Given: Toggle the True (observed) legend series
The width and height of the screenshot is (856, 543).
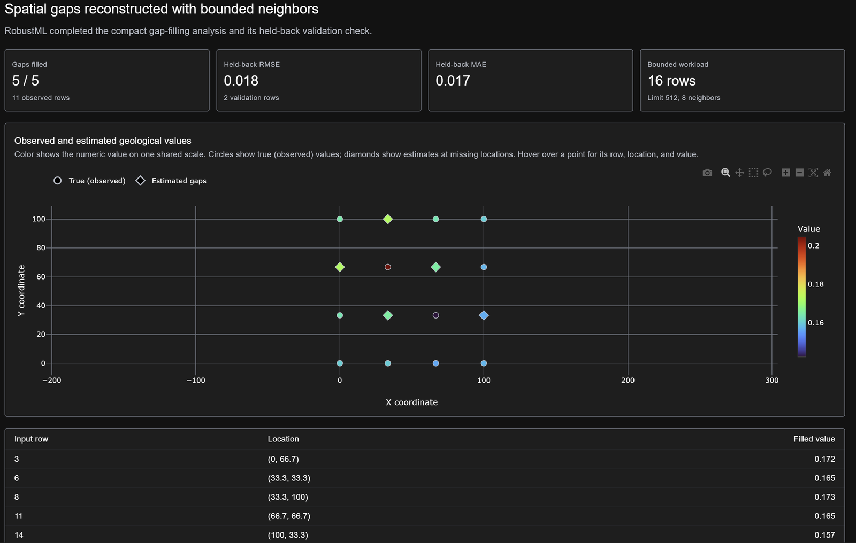Looking at the screenshot, I should 89,181.
